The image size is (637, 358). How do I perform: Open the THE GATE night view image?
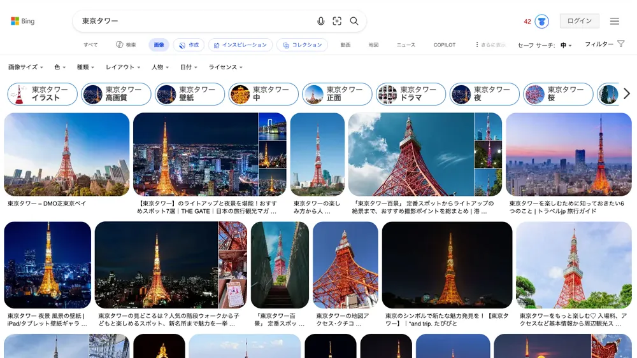click(x=196, y=155)
